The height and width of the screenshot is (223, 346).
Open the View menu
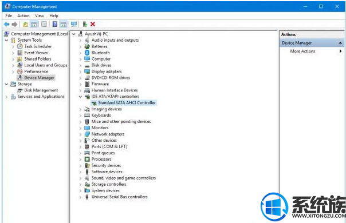click(x=40, y=15)
